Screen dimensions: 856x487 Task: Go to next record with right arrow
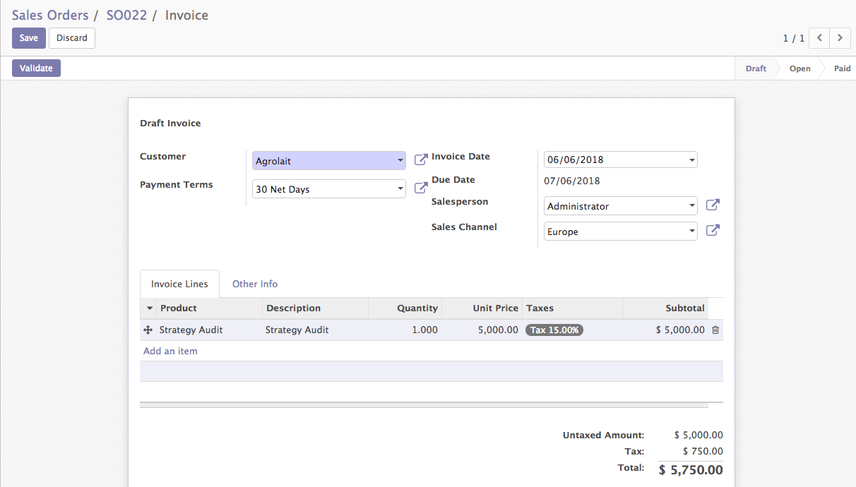click(x=840, y=38)
